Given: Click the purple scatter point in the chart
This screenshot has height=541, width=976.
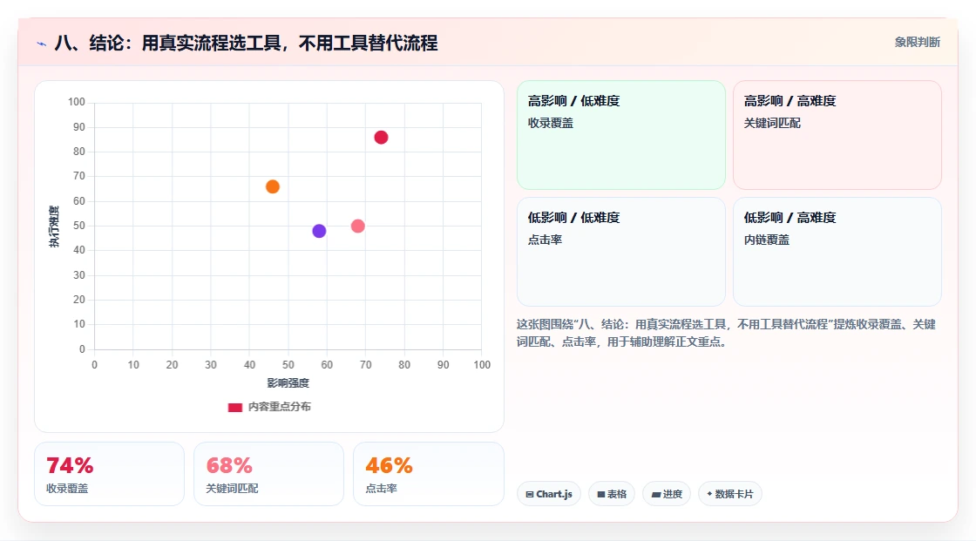Looking at the screenshot, I should pyautogui.click(x=319, y=231).
